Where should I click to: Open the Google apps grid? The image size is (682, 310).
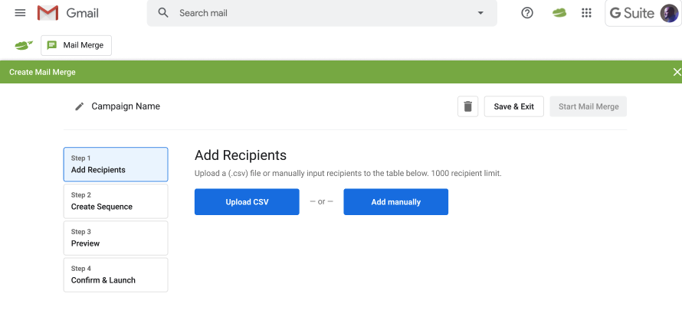point(587,13)
